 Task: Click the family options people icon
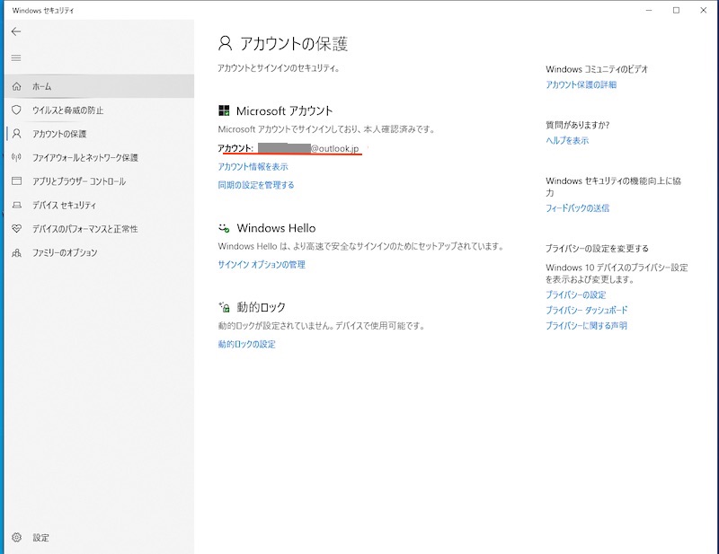tap(16, 252)
